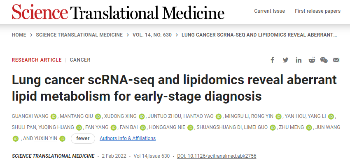
Task: Share article via Twitter icon
Action: (285, 60)
